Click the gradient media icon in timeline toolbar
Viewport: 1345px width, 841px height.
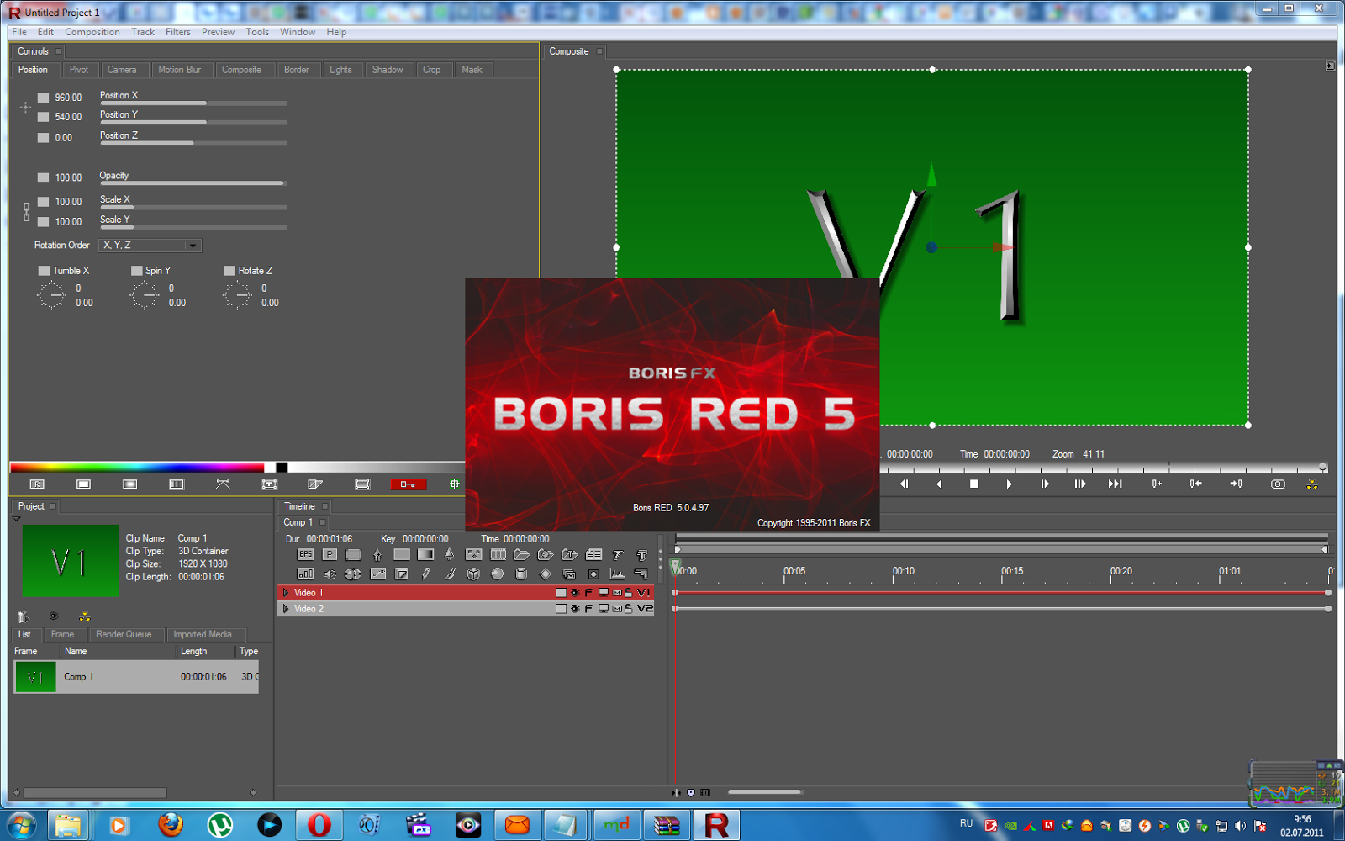[x=426, y=554]
